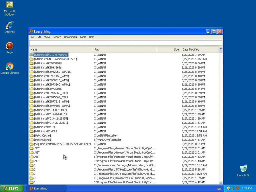Screen dimensions: 256x192
Task: Click the C:\WINNT\Installer path cell
Action: click(x=105, y=135)
